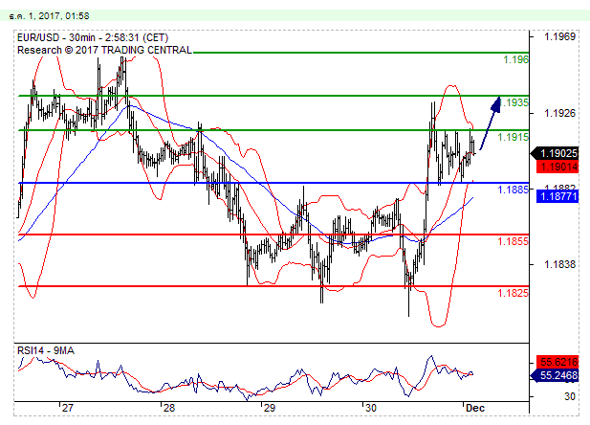Image resolution: width=590 pixels, height=425 pixels.
Task: Click the 27 date axis label
Action: [68, 408]
